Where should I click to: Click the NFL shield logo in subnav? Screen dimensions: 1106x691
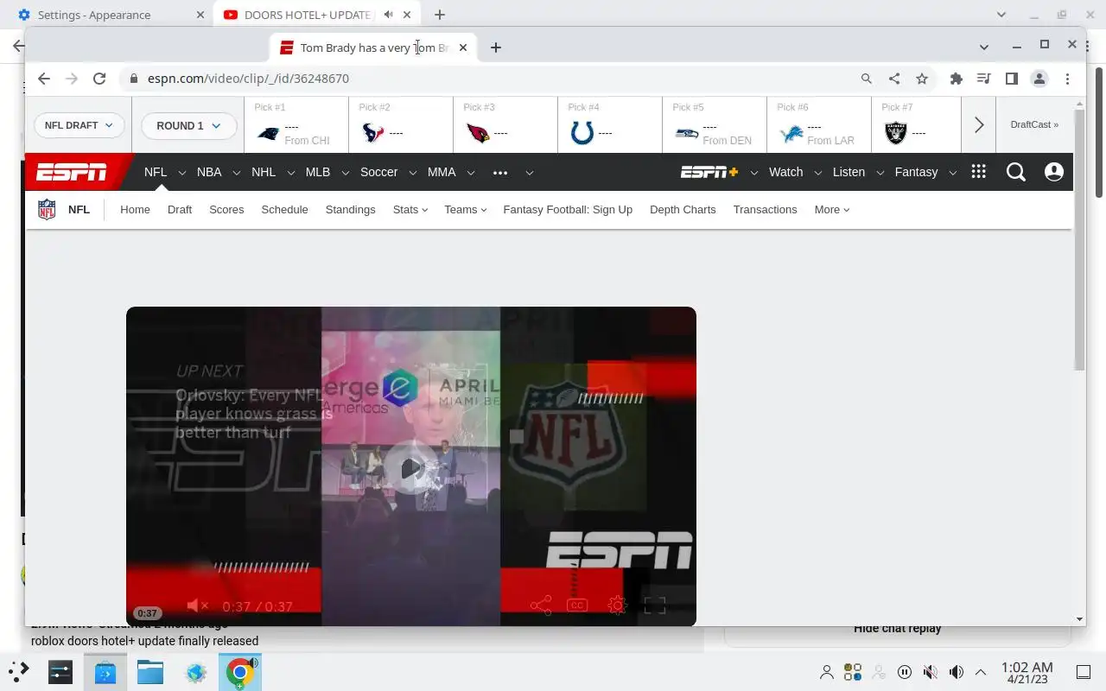pos(47,209)
